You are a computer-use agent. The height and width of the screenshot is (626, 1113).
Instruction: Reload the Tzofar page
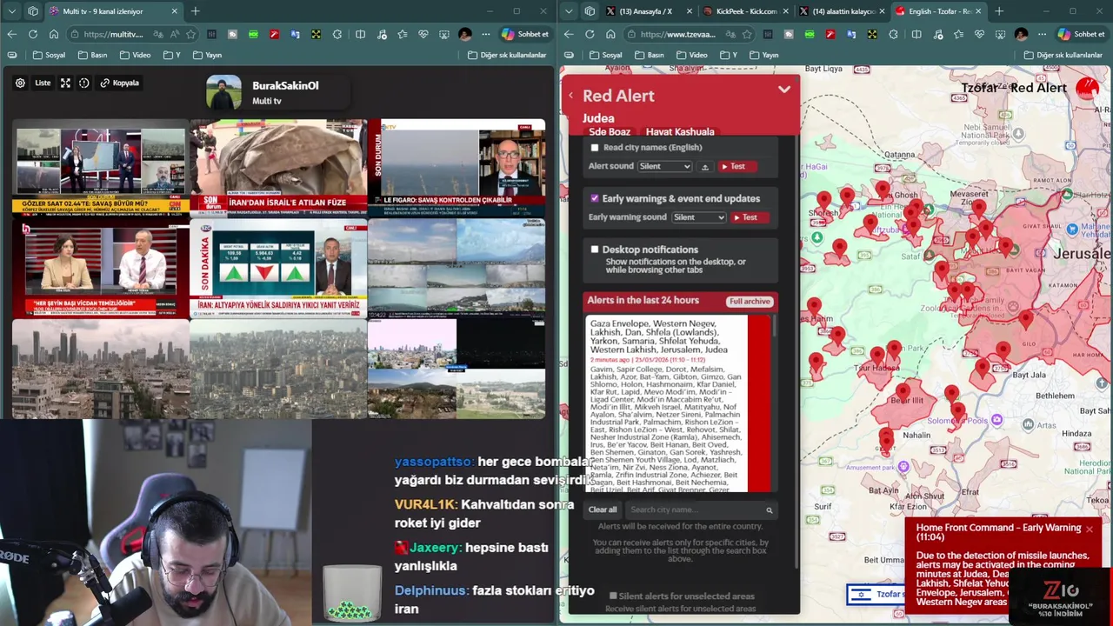(x=590, y=34)
